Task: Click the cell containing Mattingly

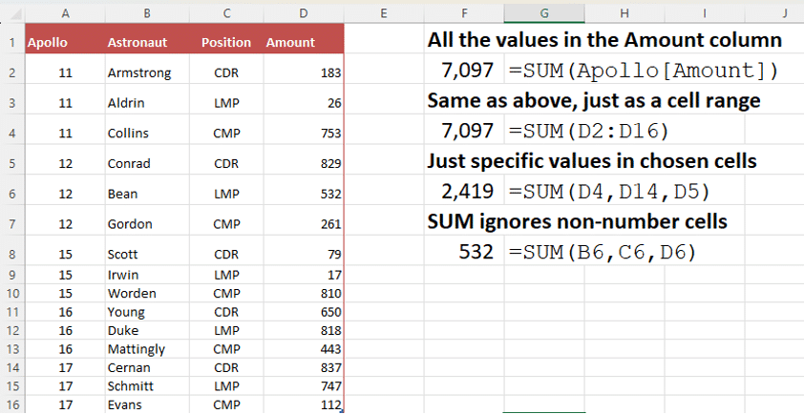Action: [136, 349]
